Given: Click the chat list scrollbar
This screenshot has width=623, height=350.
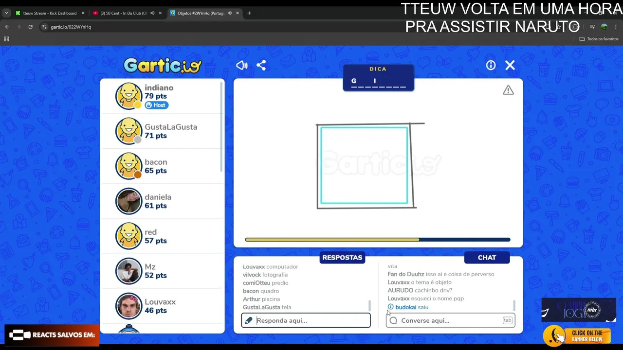Looking at the screenshot, I should click(x=514, y=306).
